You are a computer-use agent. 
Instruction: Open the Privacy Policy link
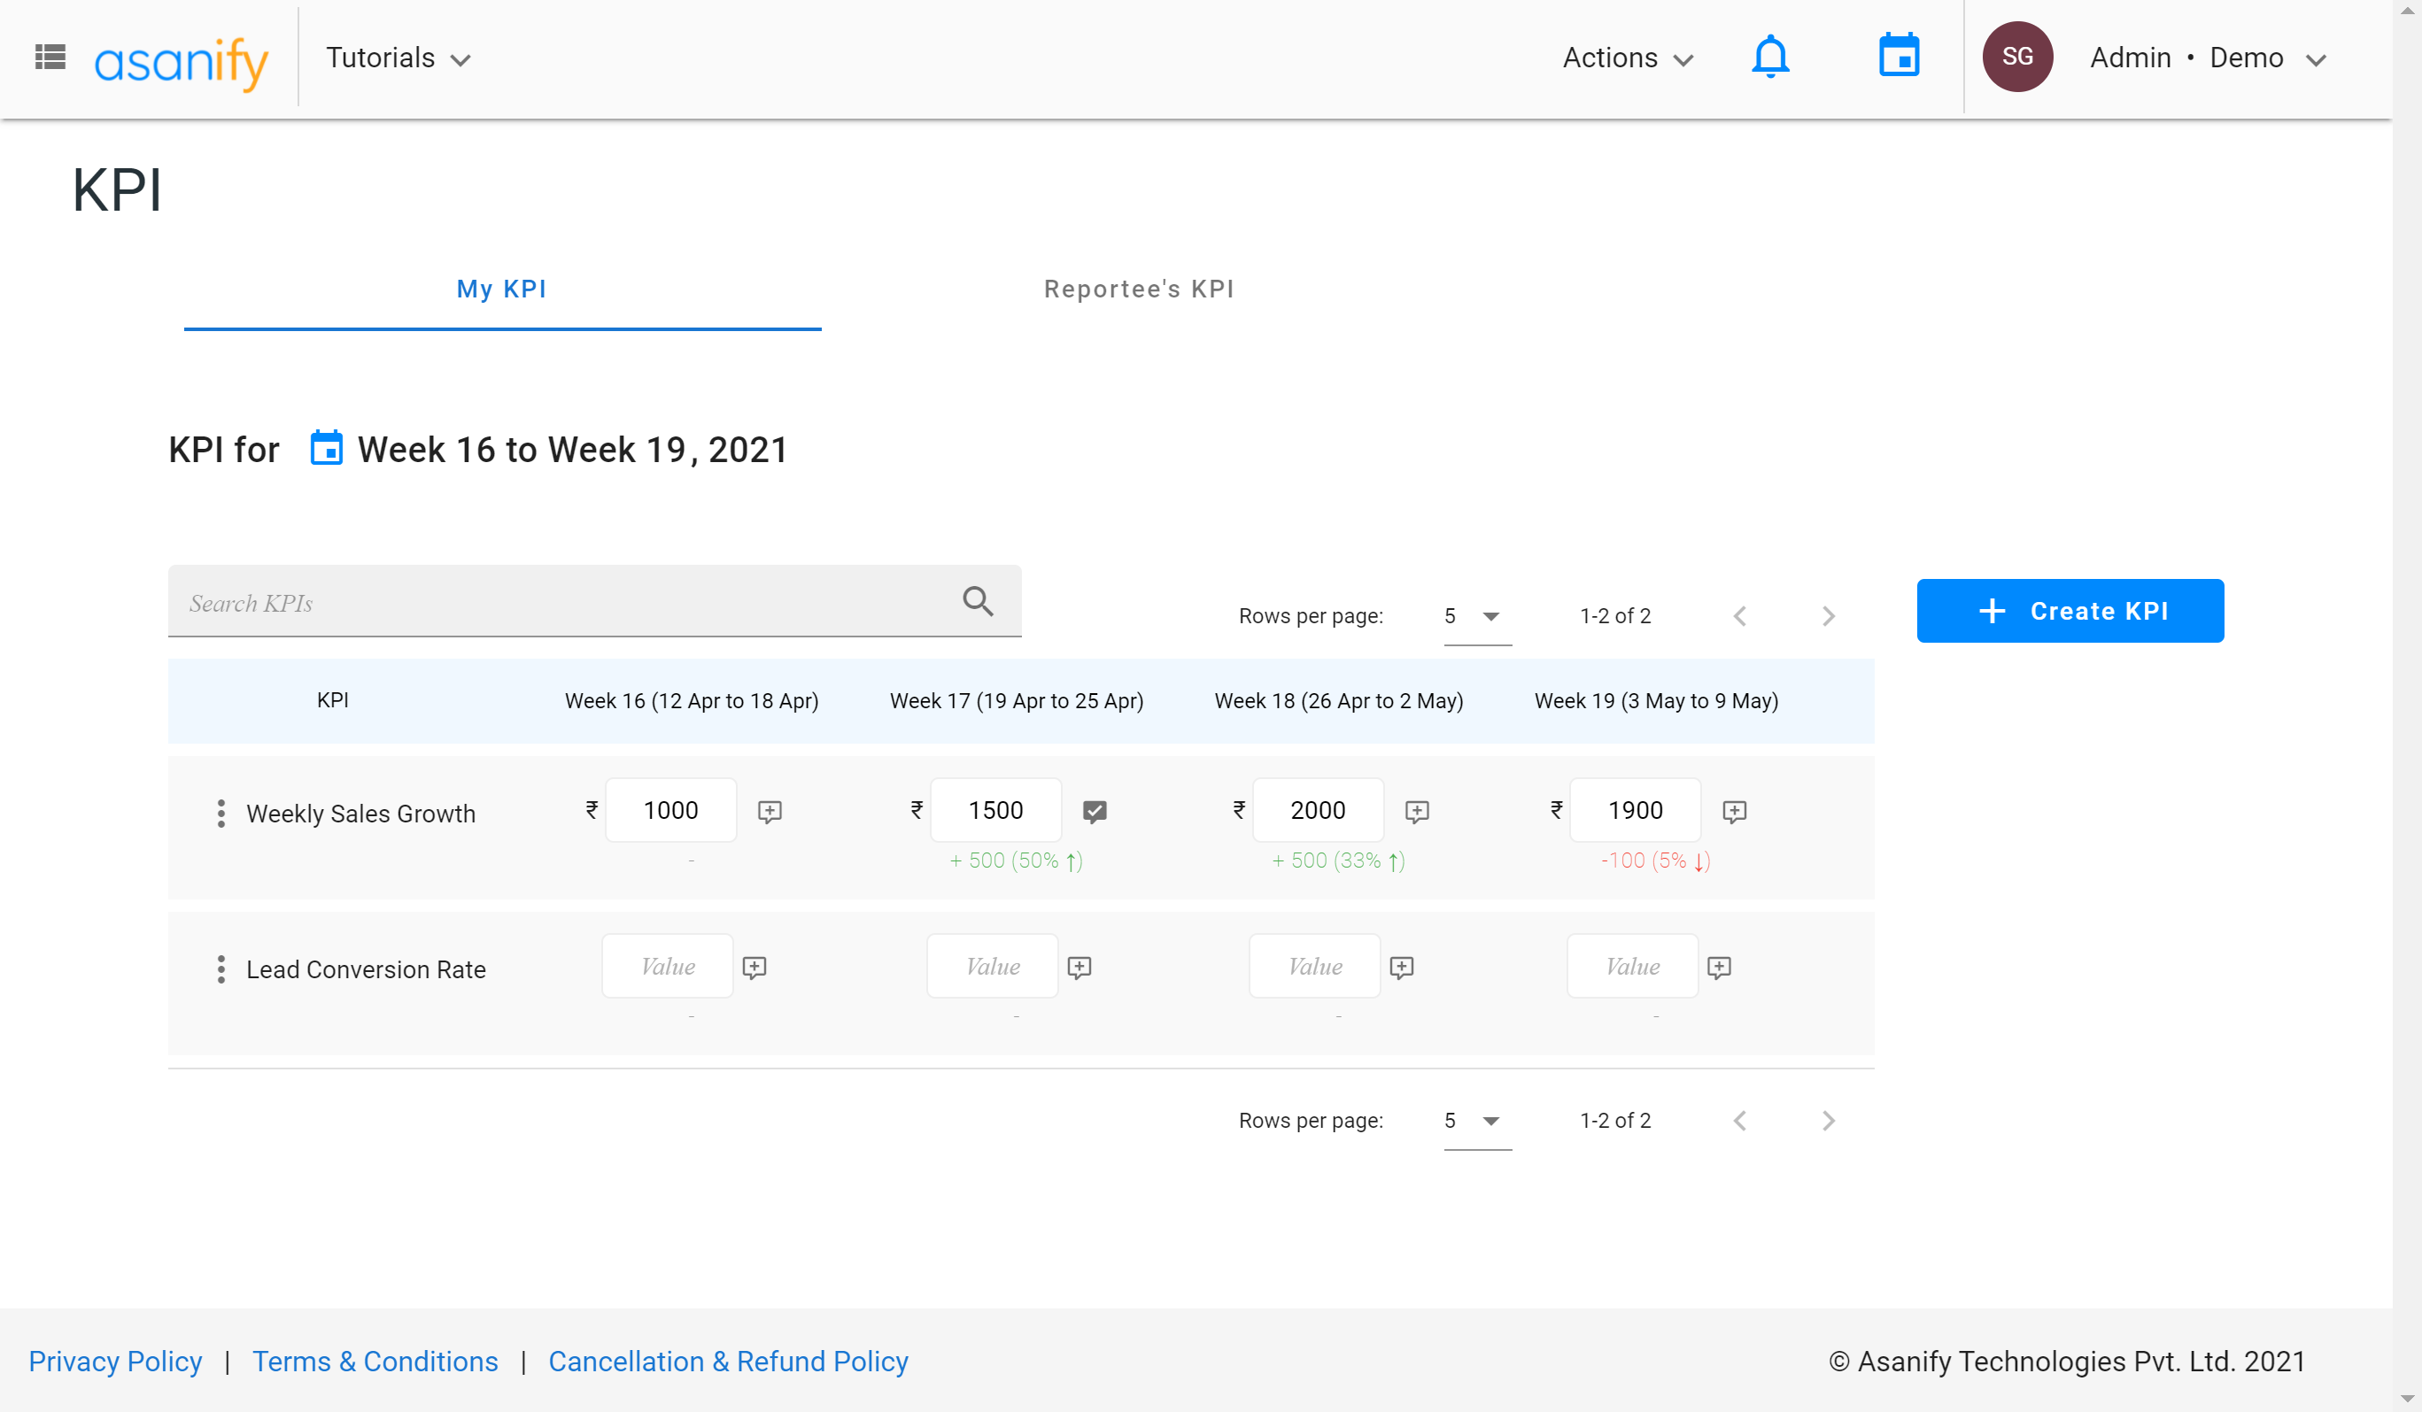tap(115, 1361)
